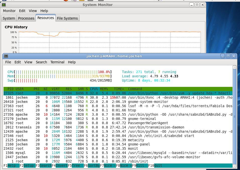
Task: Maximize the System Monitor window
Action: [x=197, y=5]
